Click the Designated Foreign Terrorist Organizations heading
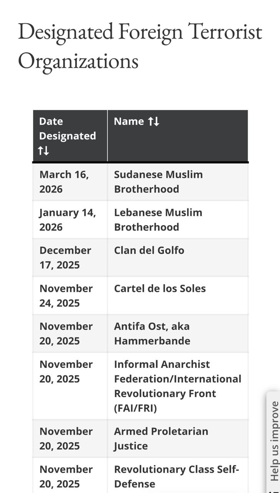This screenshot has width=280, height=493. [140, 46]
